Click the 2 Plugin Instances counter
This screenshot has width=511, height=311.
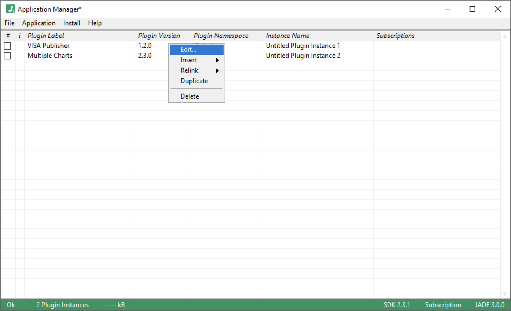[x=62, y=305]
